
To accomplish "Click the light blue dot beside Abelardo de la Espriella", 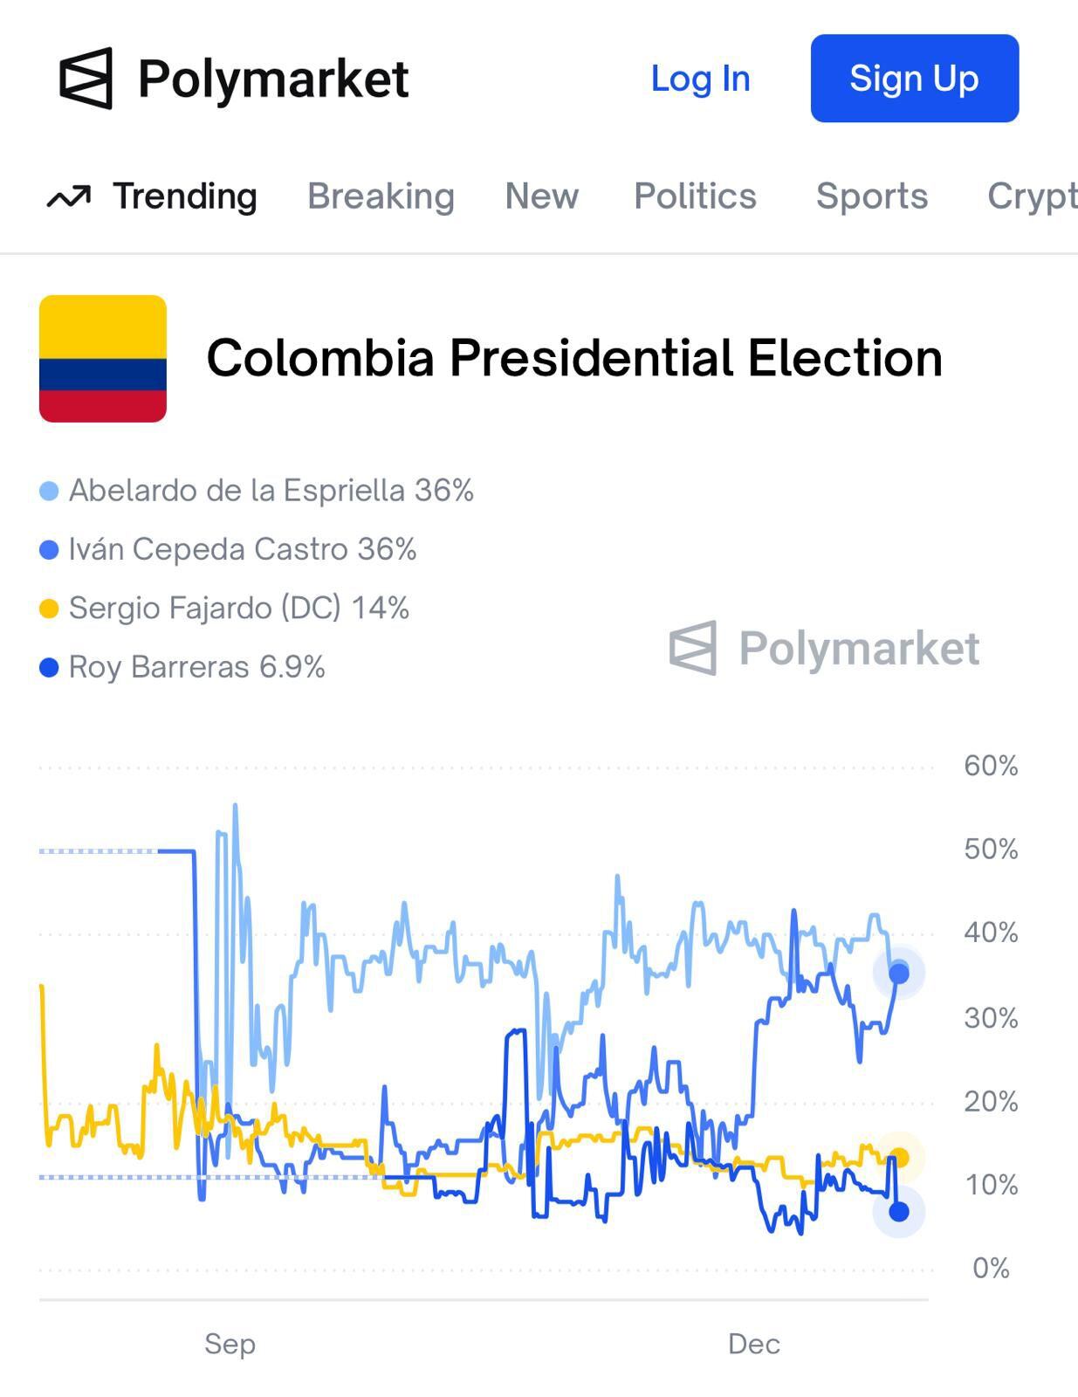I will (50, 492).
